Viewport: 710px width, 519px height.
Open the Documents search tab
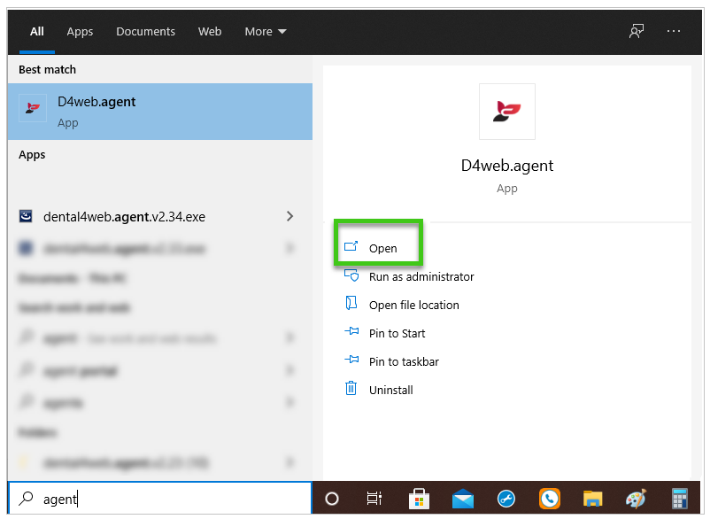point(145,32)
